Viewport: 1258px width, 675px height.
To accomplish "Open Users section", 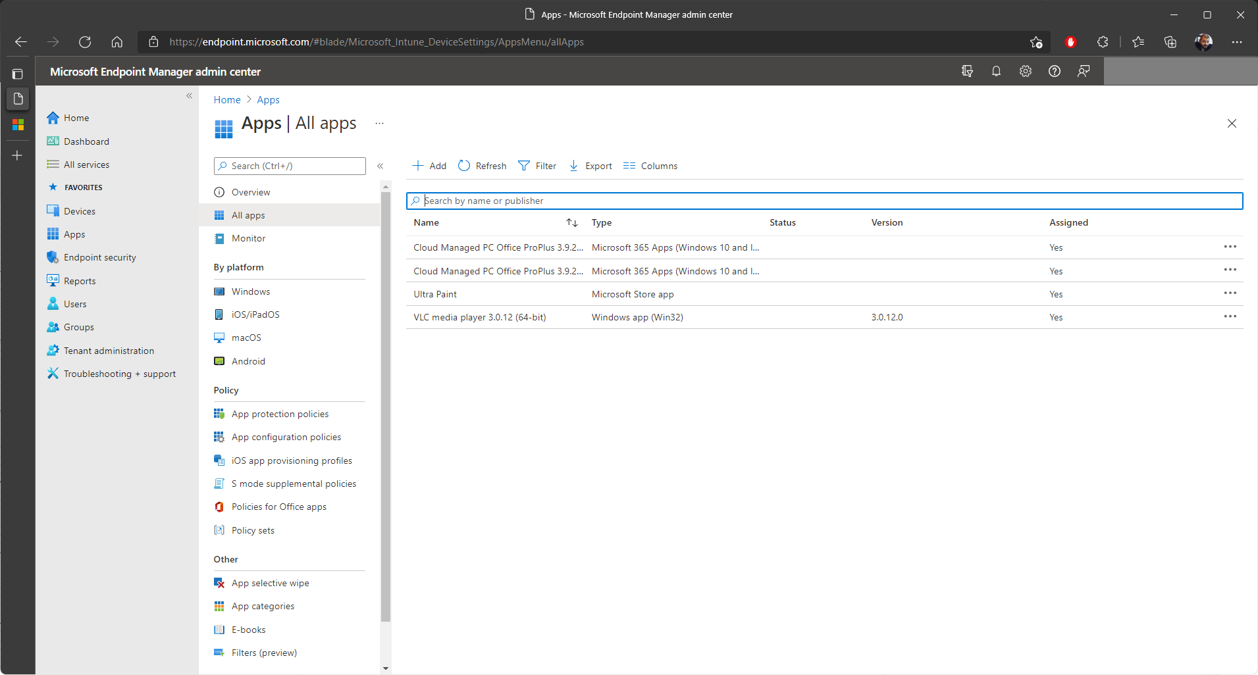I will [66, 304].
